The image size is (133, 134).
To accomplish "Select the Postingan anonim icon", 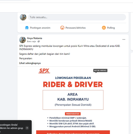I will click(27, 28).
